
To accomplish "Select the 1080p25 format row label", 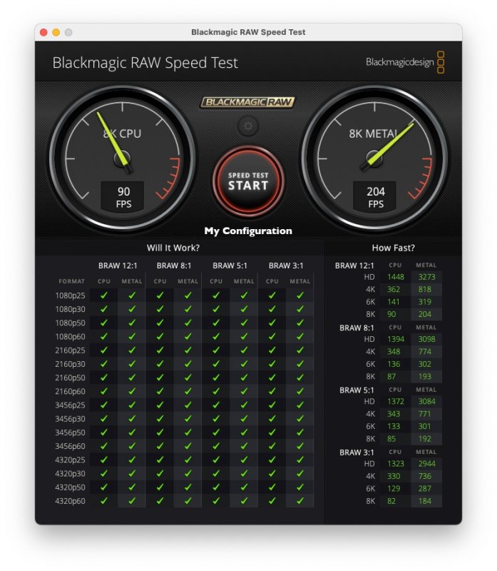I will [70, 295].
